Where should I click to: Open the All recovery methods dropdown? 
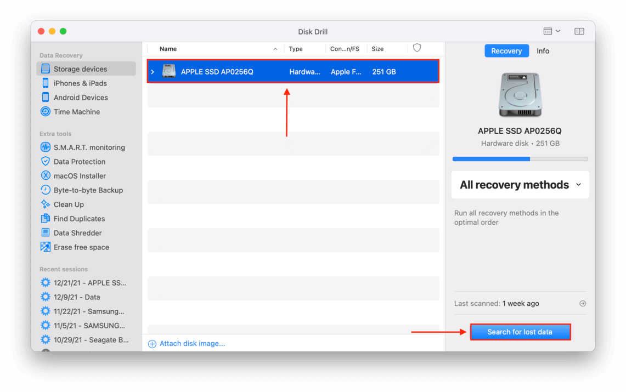click(x=520, y=185)
